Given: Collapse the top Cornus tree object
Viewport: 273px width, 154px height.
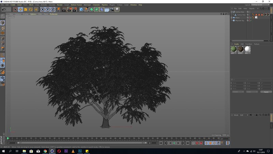Looking at the screenshot, I should click(x=232, y=12).
